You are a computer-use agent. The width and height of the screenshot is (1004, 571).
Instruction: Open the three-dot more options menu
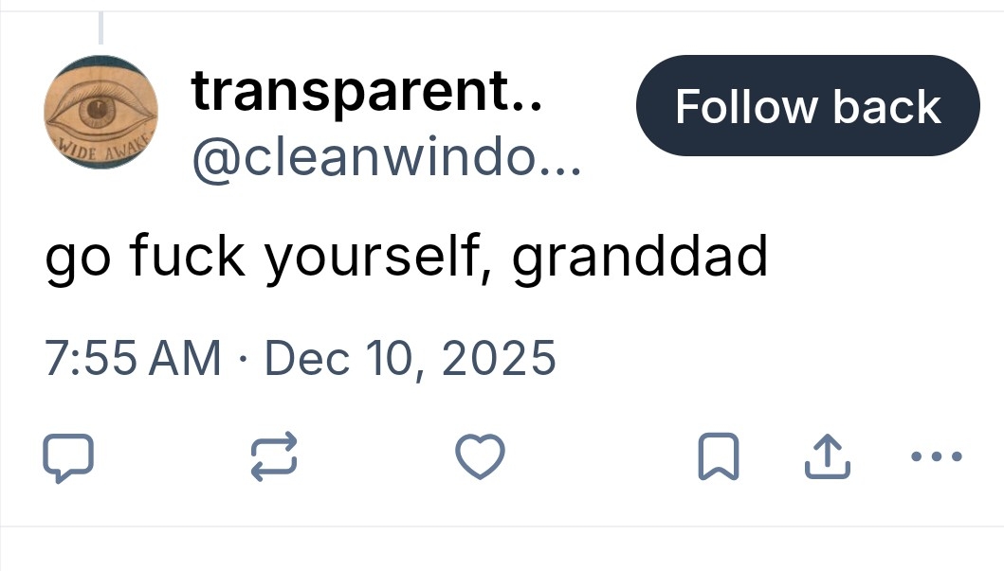pyautogui.click(x=934, y=457)
